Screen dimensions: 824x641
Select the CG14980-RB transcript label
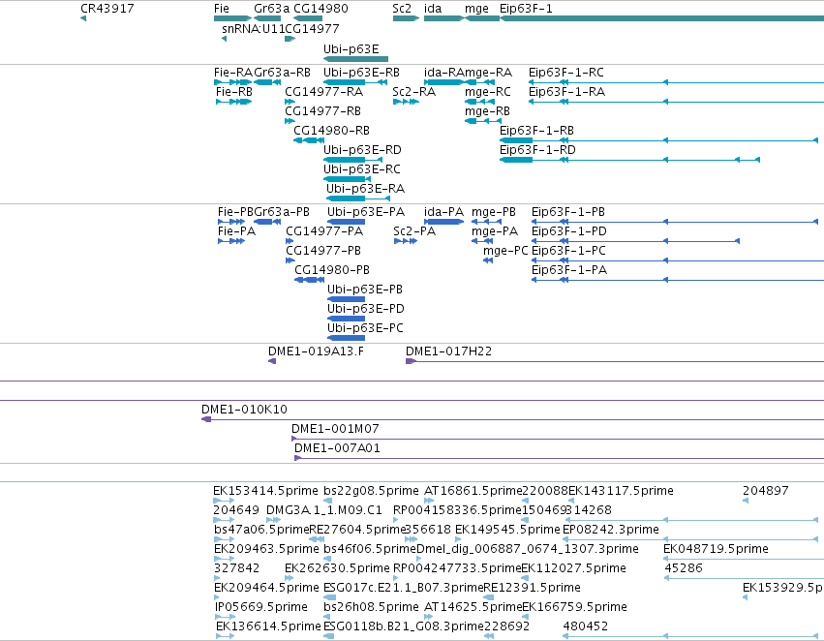331,131
